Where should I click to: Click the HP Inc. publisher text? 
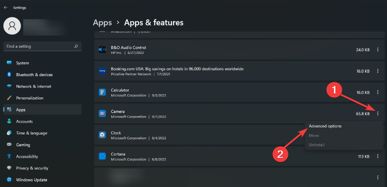point(116,53)
